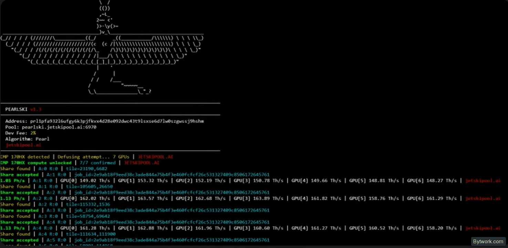This screenshot has height=248, width=508.
Task: Click the PEARLSKI title text
Action: click(16, 109)
